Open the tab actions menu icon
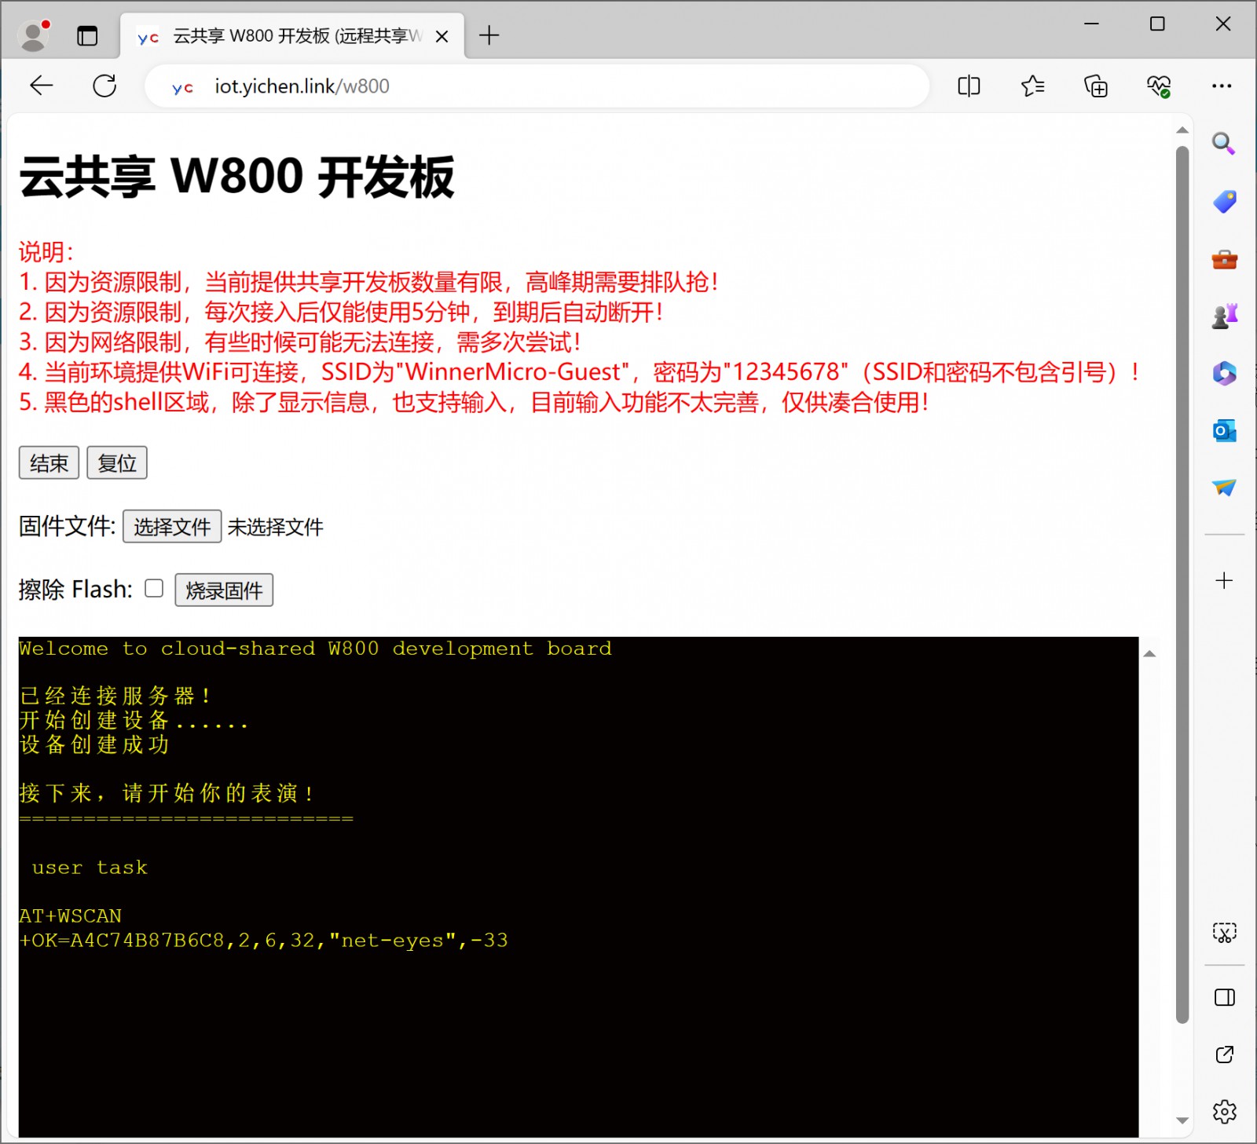Viewport: 1257px width, 1144px height. 87,36
